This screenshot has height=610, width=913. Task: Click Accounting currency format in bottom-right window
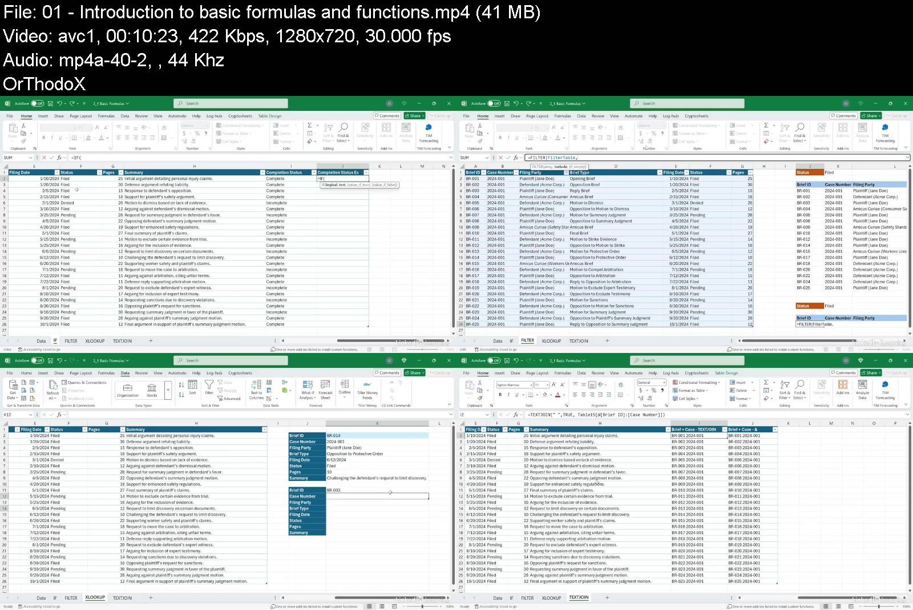[x=641, y=391]
